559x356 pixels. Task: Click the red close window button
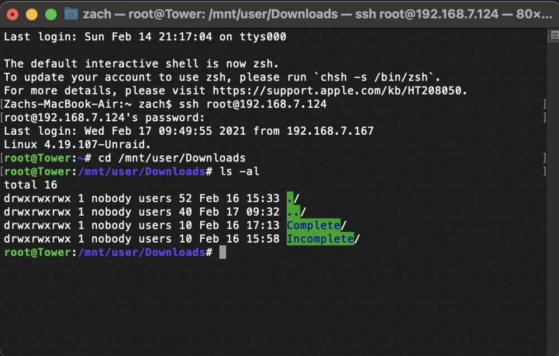tap(12, 15)
